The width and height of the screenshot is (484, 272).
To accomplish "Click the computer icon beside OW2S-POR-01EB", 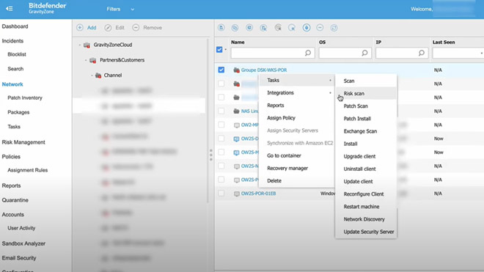I will click(x=236, y=194).
